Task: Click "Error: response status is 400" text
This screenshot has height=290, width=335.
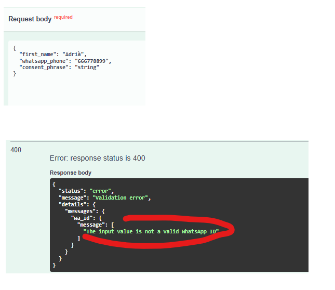Action: point(98,158)
